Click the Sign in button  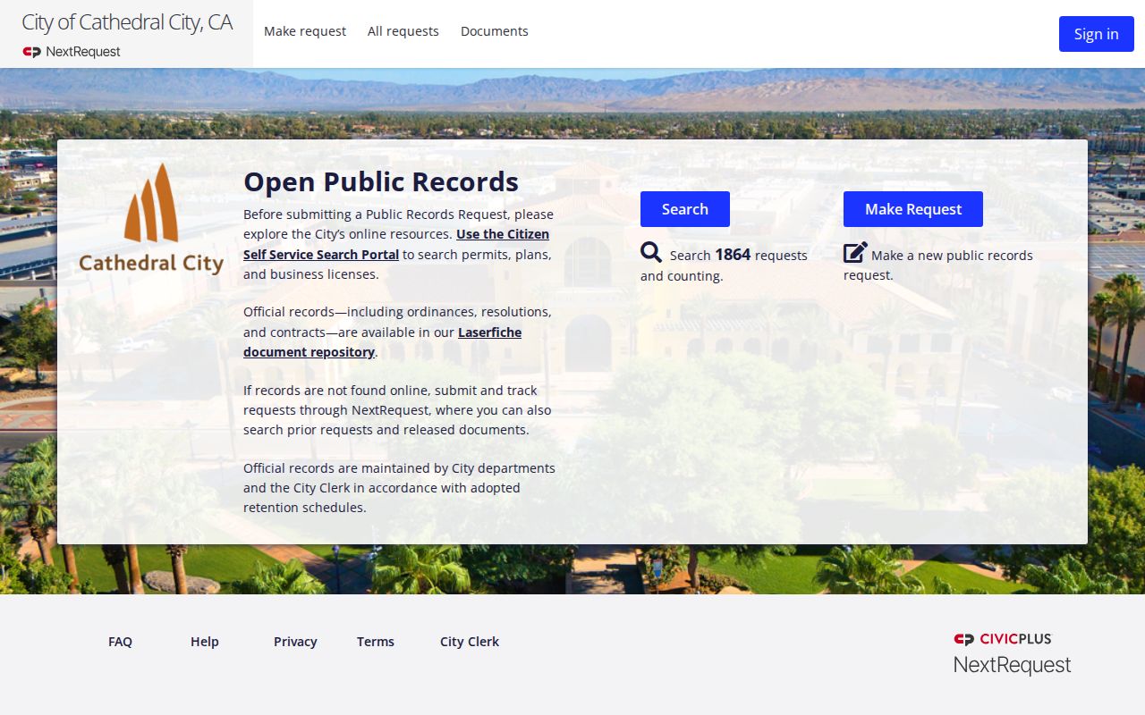pyautogui.click(x=1096, y=34)
